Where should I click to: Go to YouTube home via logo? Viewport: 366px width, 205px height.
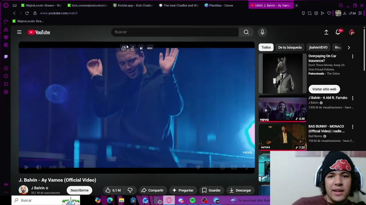point(39,32)
